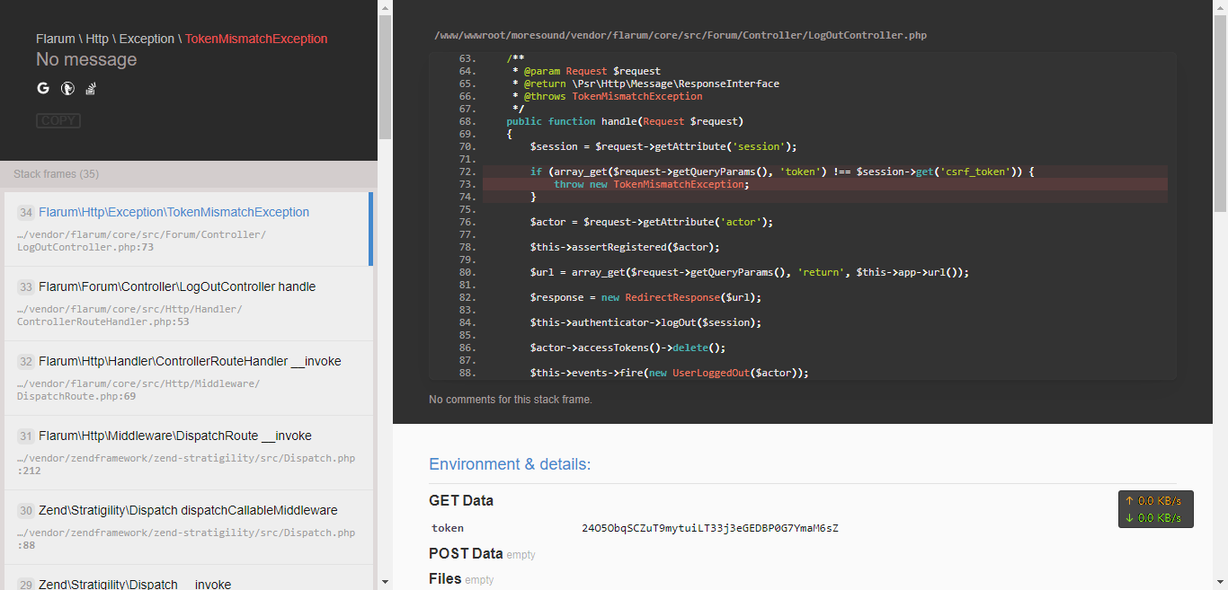Viewport: 1228px width, 590px height.
Task: Click the left panel scrollbar down arrow
Action: click(x=385, y=582)
